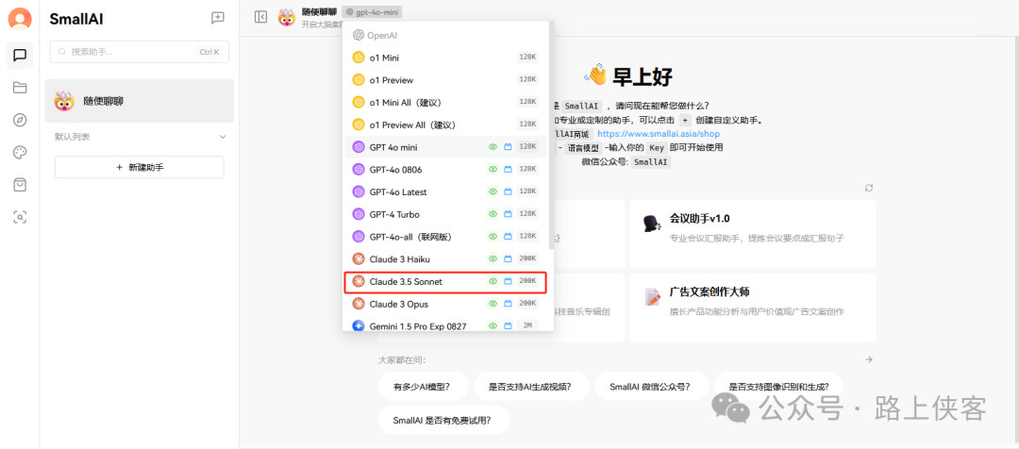
Task: Open the palette painting icon
Action: (20, 152)
